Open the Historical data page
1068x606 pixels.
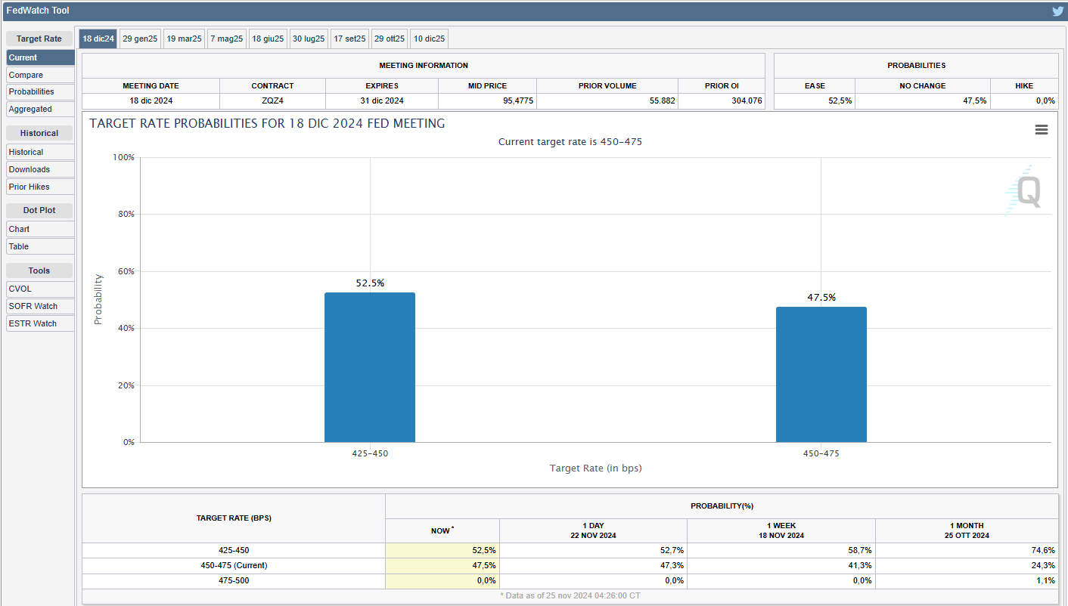(x=40, y=152)
